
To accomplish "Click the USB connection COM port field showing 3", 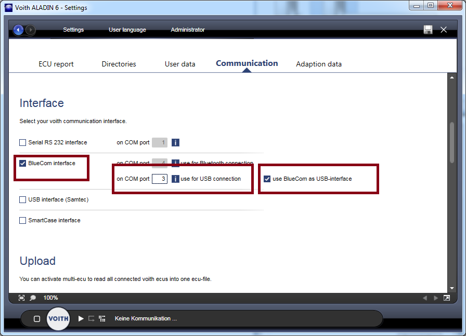I will 160,179.
